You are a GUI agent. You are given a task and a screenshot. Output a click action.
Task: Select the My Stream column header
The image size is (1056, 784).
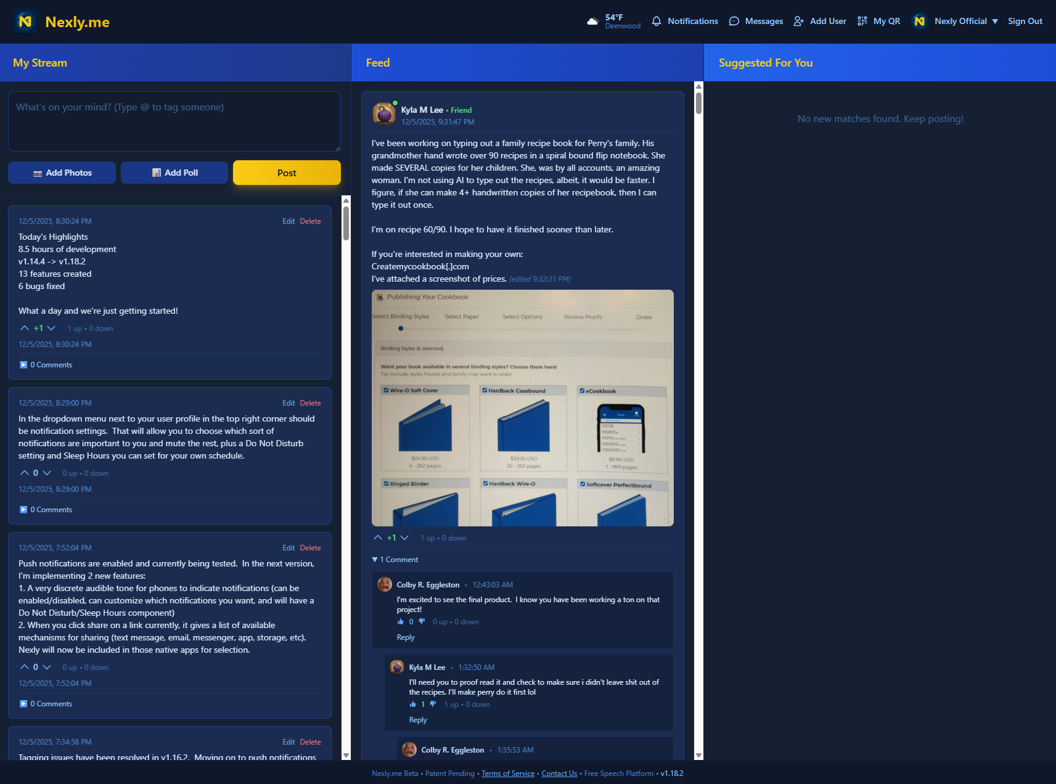pos(40,62)
